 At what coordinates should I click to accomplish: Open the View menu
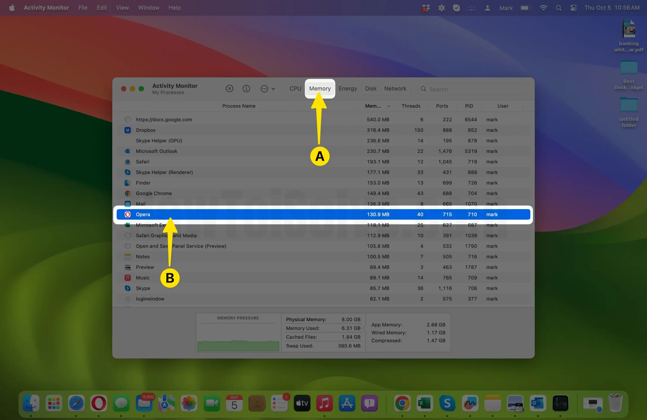(x=122, y=8)
